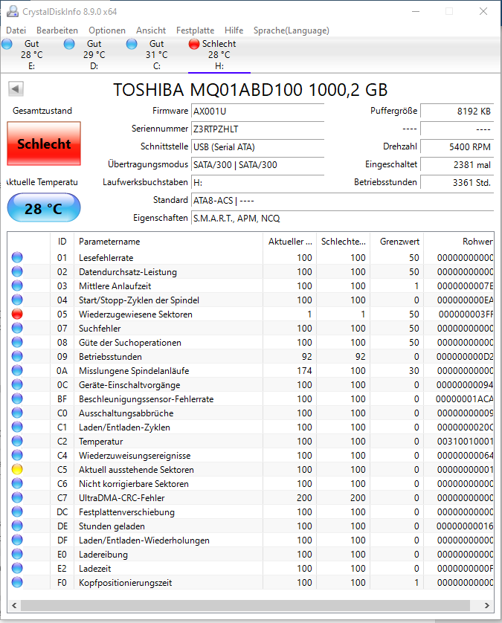The width and height of the screenshot is (502, 623).
Task: Click the Schnittstelle field USB (Serial ATA)
Action: pyautogui.click(x=257, y=147)
